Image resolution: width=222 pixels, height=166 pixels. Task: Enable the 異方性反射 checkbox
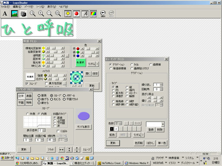pos(46,83)
